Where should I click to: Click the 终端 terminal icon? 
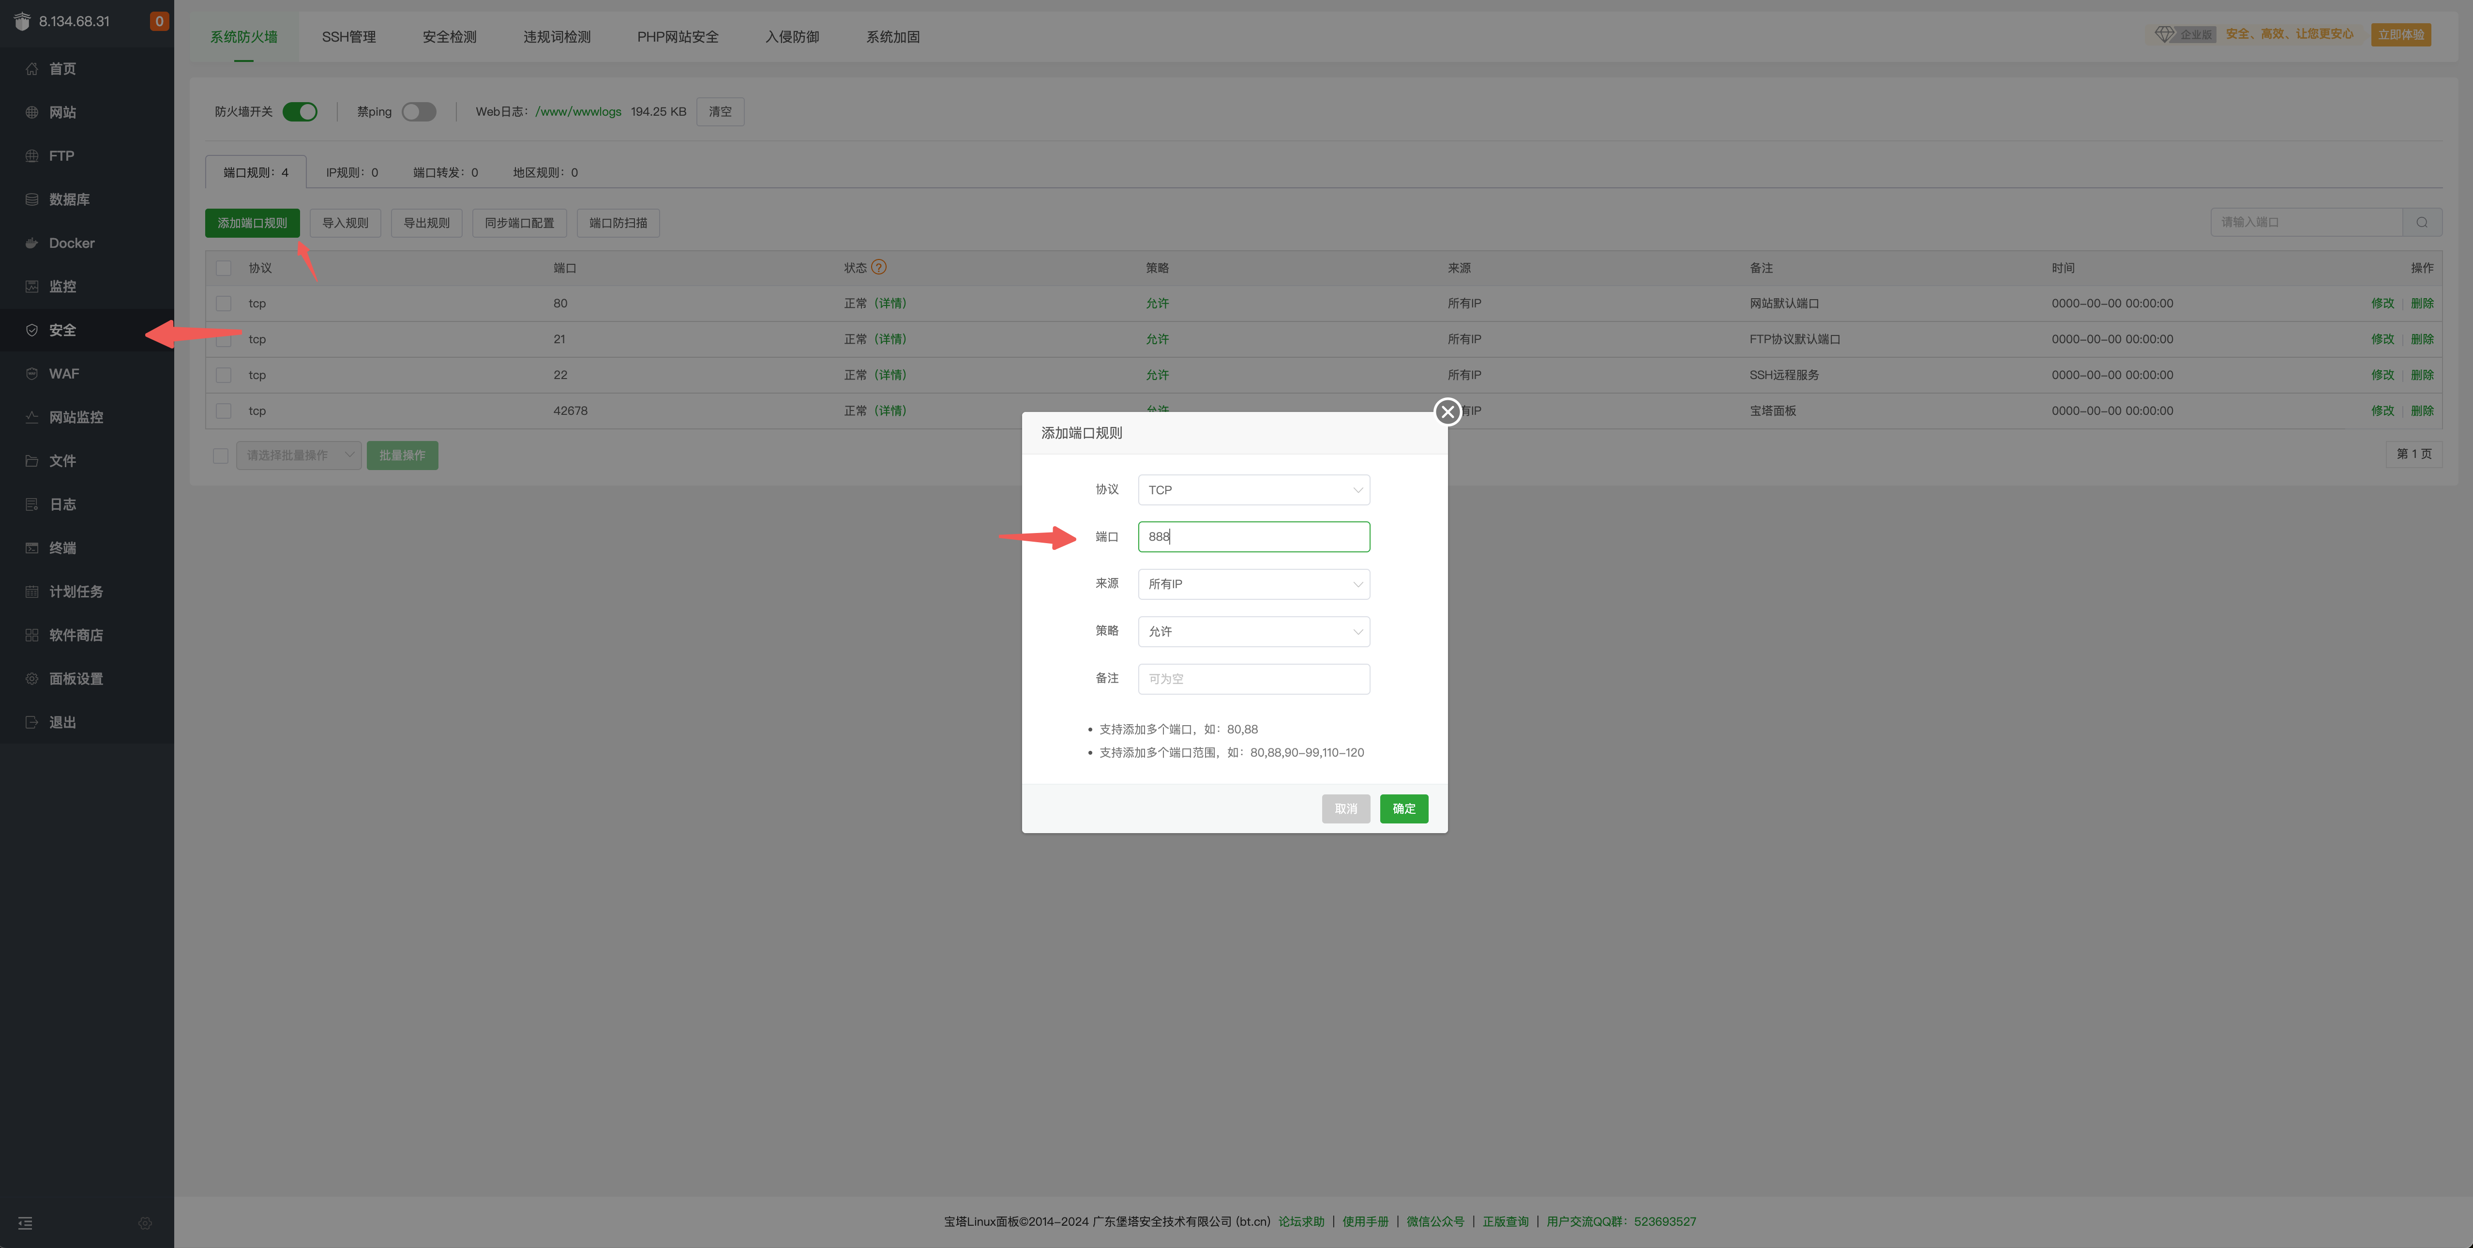coord(31,548)
